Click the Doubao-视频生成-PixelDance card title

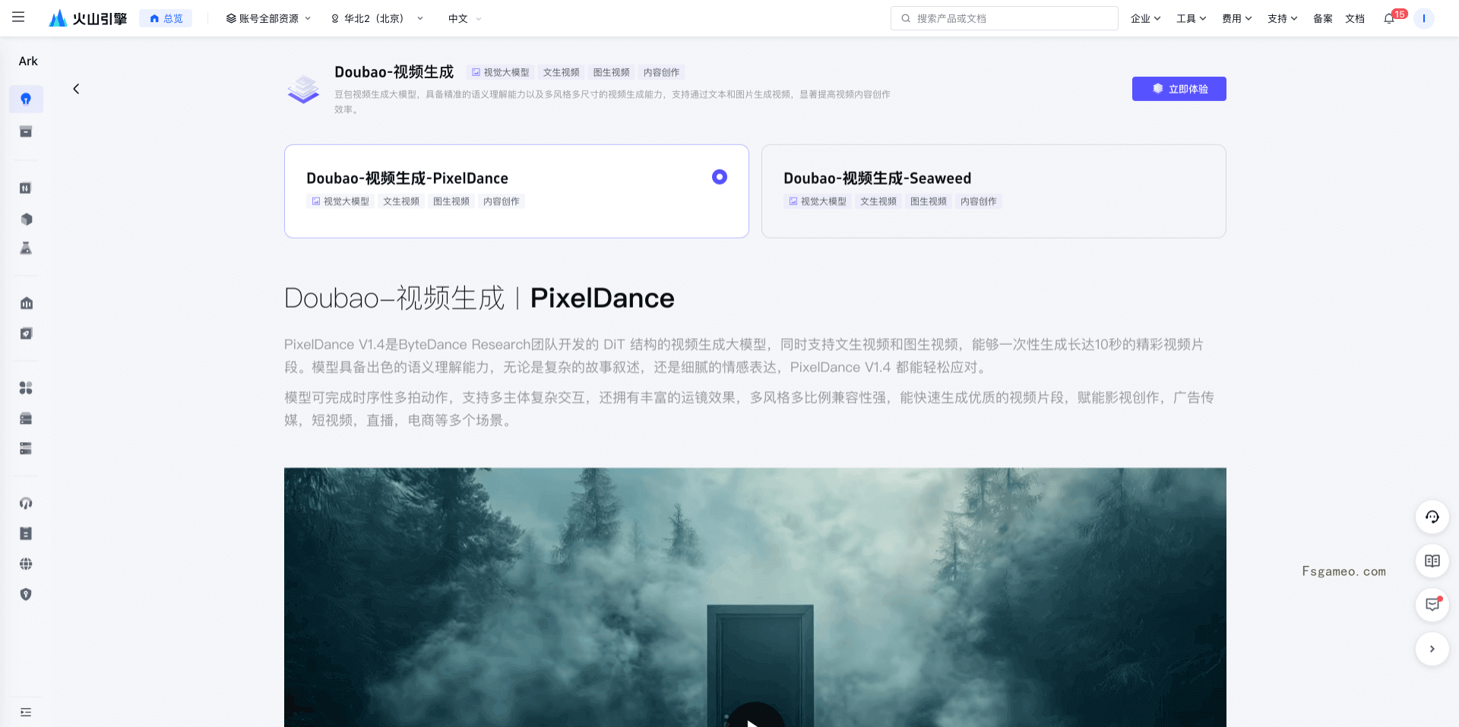pos(407,179)
